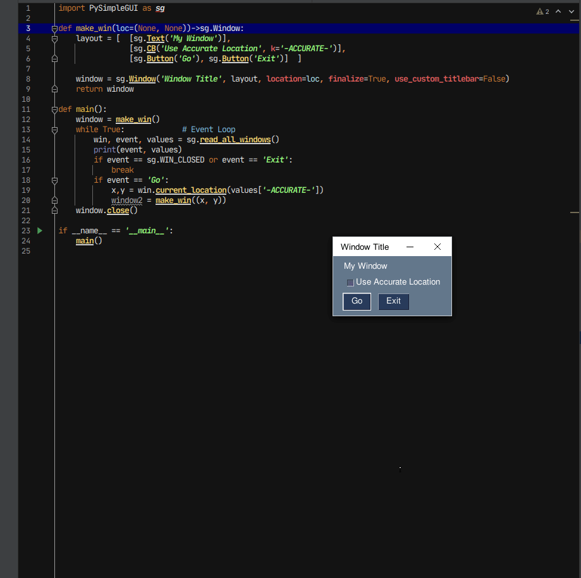The image size is (581, 578).
Task: Minimize the Window Title dialog
Action: pos(410,247)
